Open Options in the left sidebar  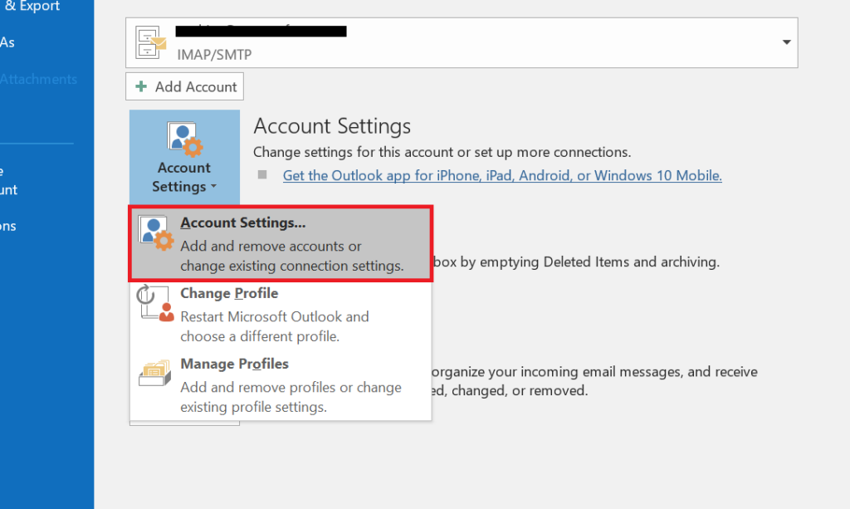[8, 226]
